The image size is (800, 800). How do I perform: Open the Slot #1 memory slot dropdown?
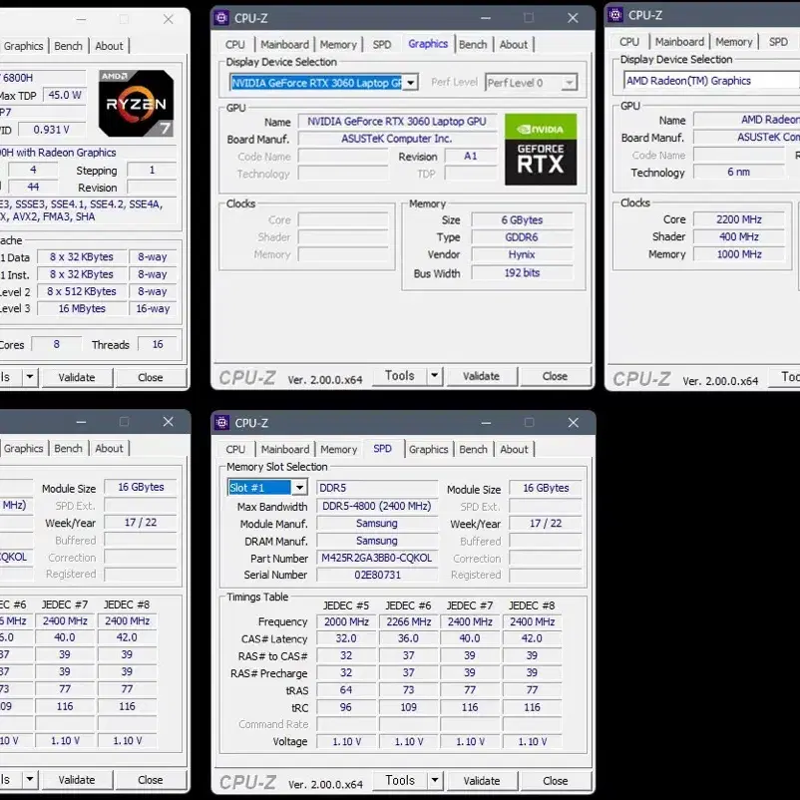coord(299,487)
